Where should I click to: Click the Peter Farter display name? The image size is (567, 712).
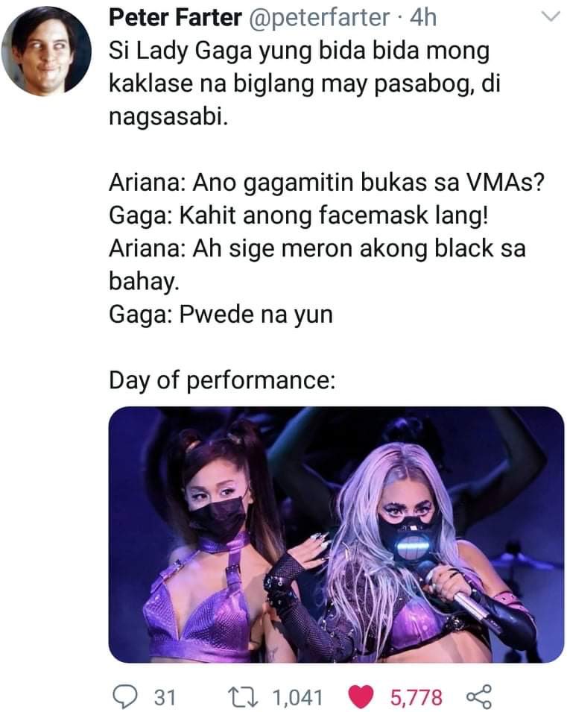[175, 18]
